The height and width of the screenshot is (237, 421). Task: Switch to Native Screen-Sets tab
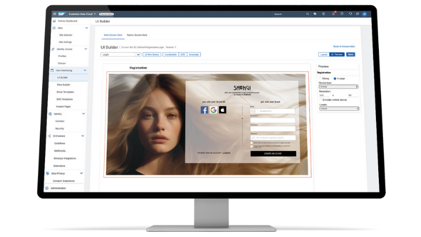[x=137, y=35]
